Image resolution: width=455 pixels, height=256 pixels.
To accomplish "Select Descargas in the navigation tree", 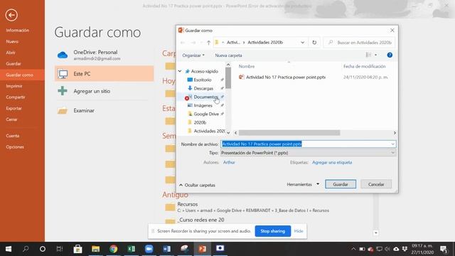I will click(203, 88).
